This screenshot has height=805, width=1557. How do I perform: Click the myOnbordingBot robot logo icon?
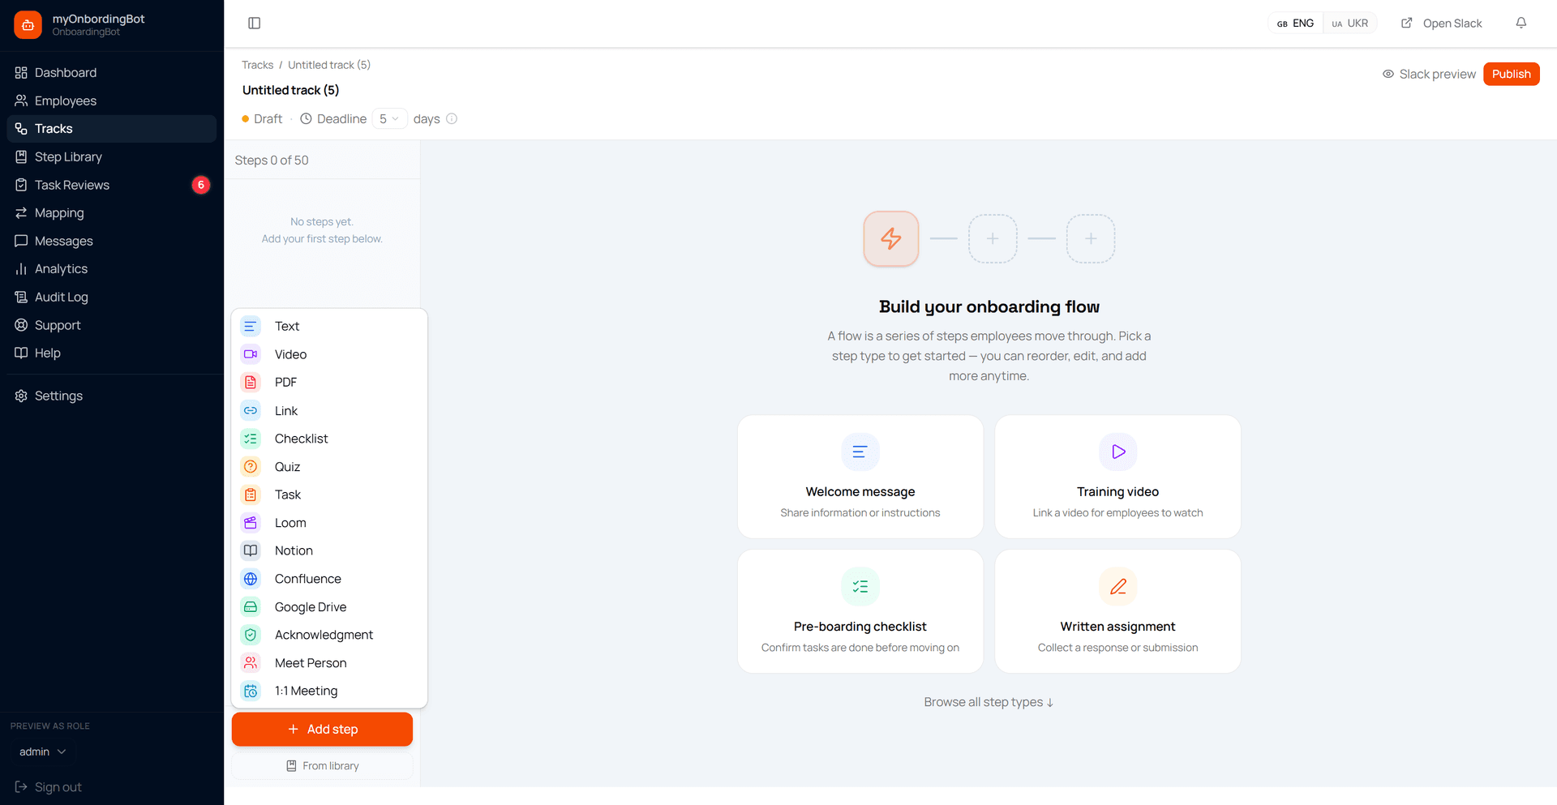28,24
